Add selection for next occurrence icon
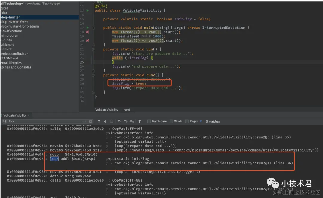 click(x=119, y=121)
